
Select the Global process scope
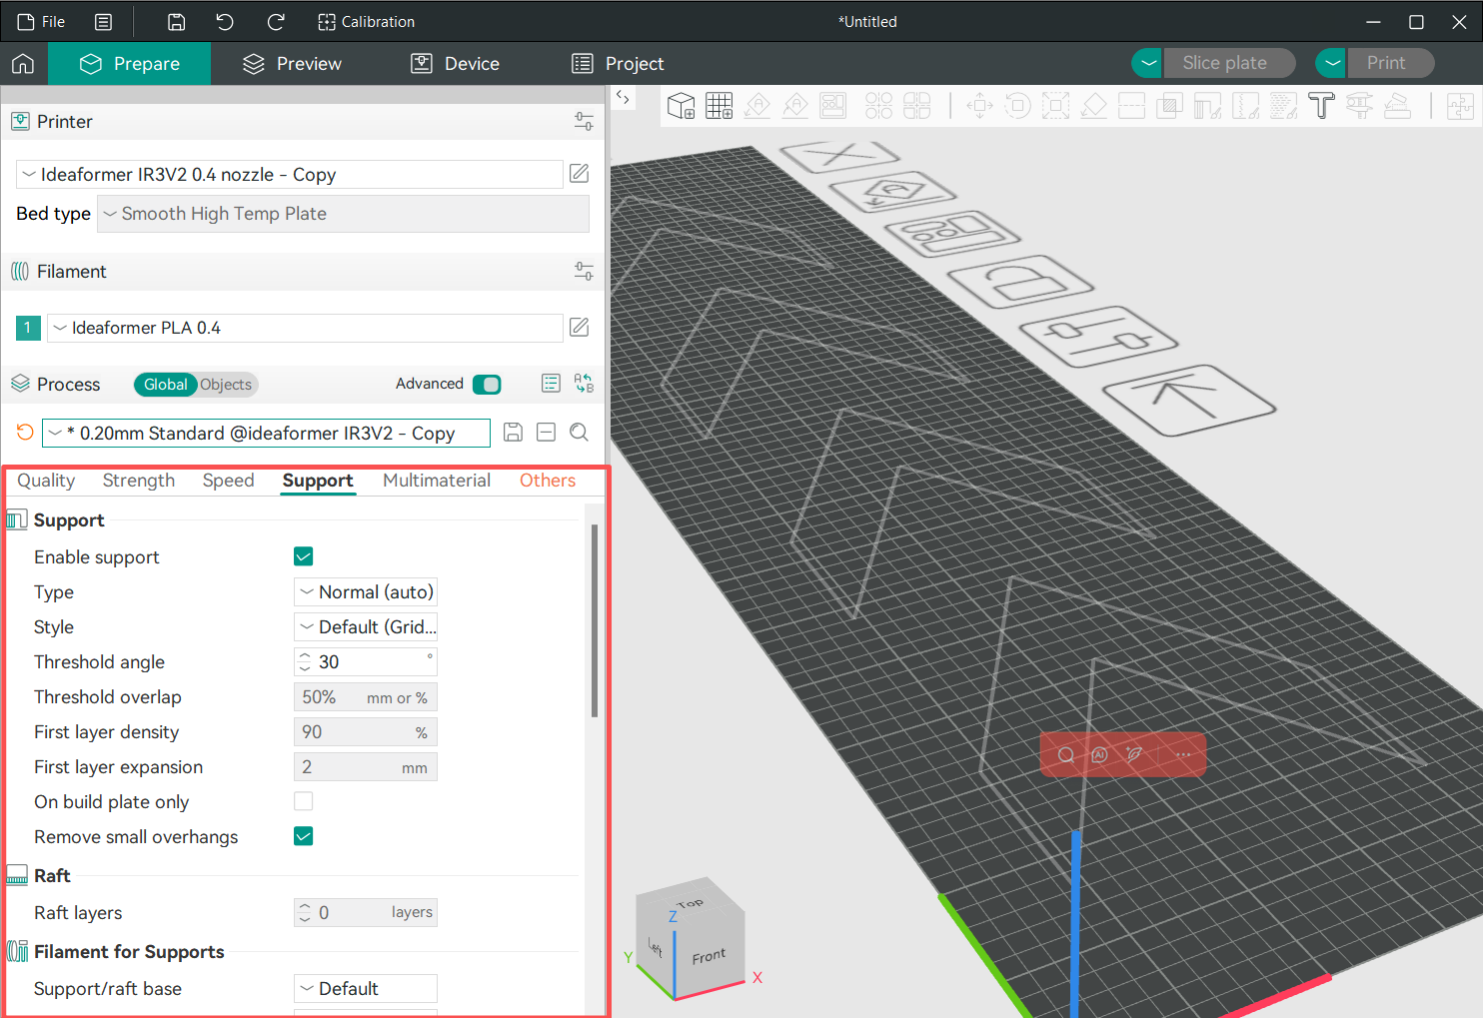tap(165, 385)
